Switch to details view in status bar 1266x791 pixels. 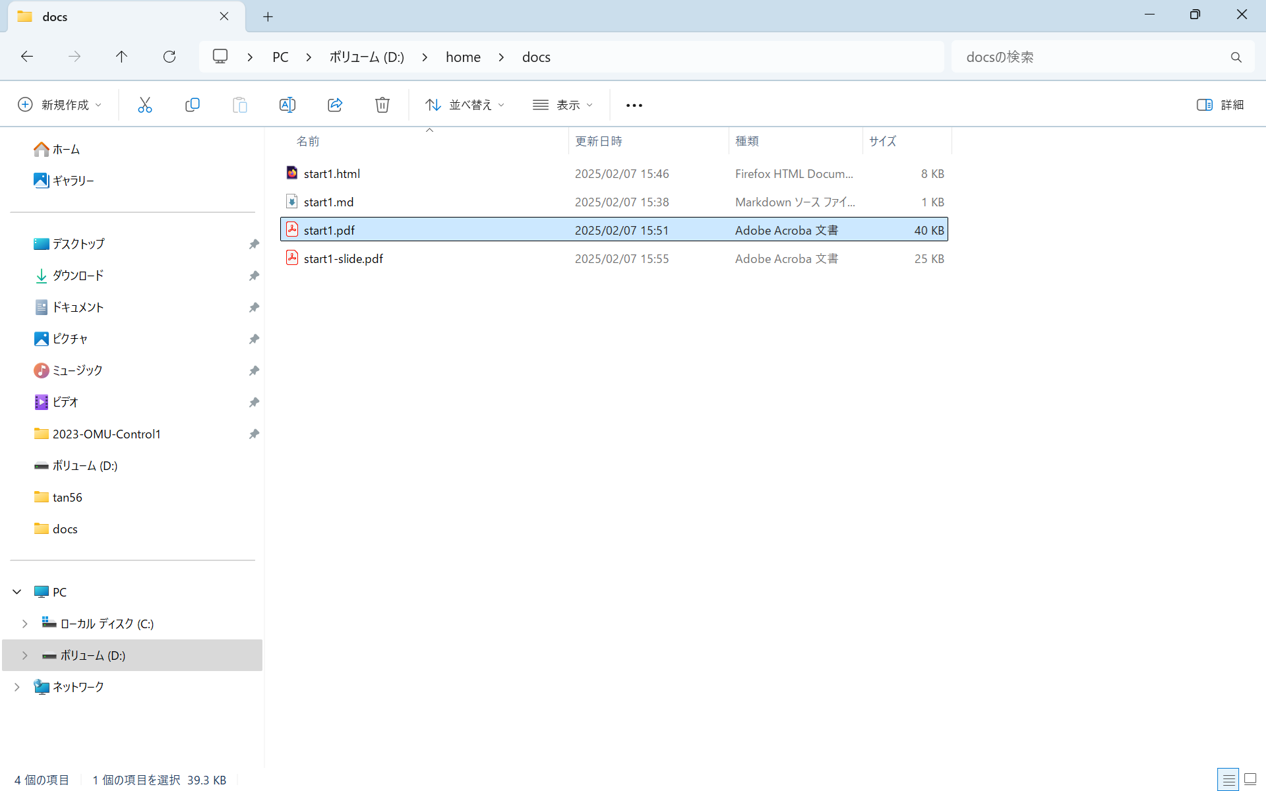coord(1228,779)
